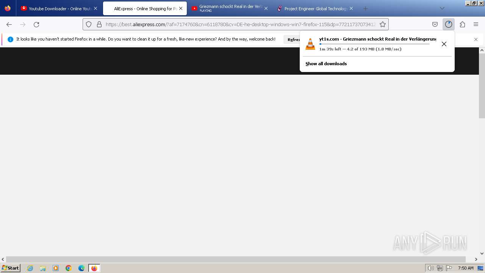Image resolution: width=485 pixels, height=273 pixels.
Task: Click the horizontal scrollbar left arrow
Action: pyautogui.click(x=3, y=259)
